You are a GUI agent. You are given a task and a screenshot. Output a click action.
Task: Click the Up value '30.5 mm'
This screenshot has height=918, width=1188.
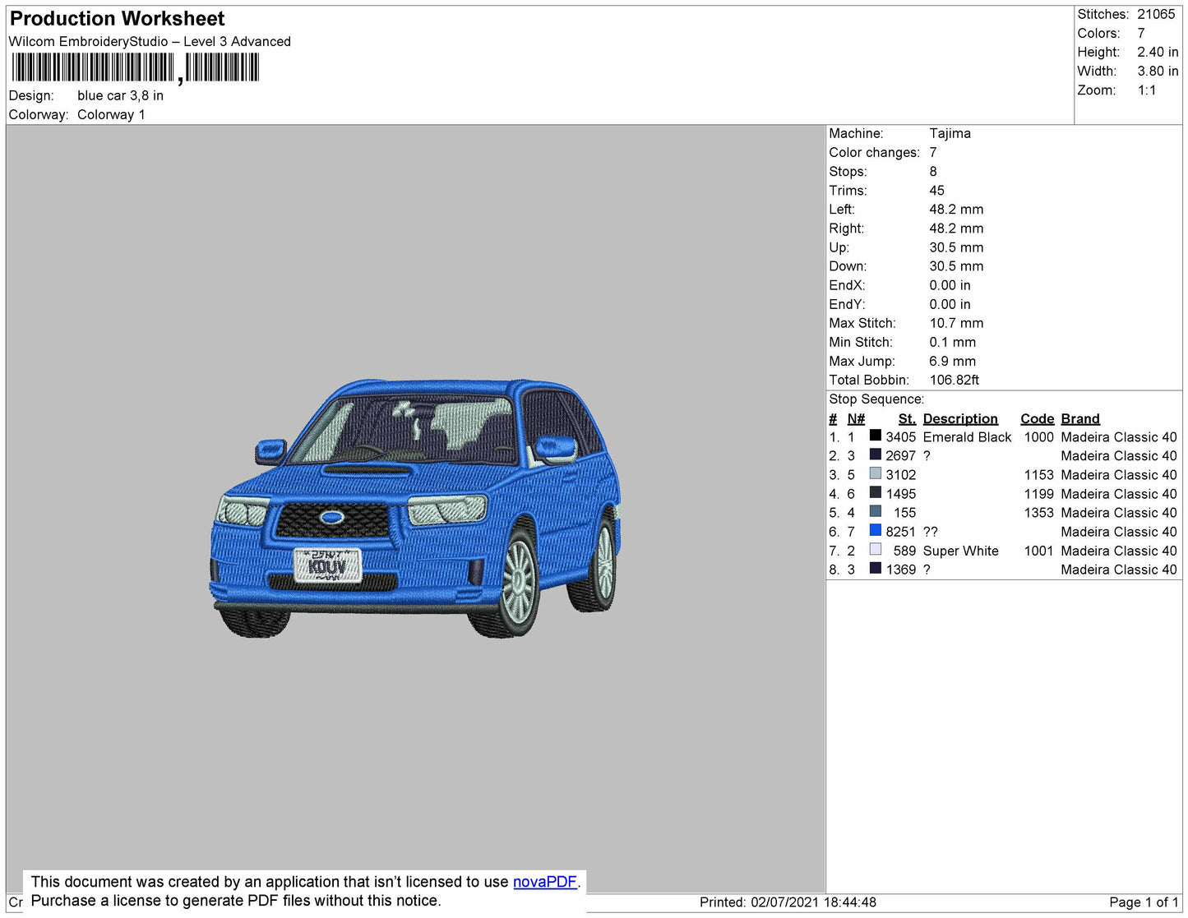[x=956, y=247]
